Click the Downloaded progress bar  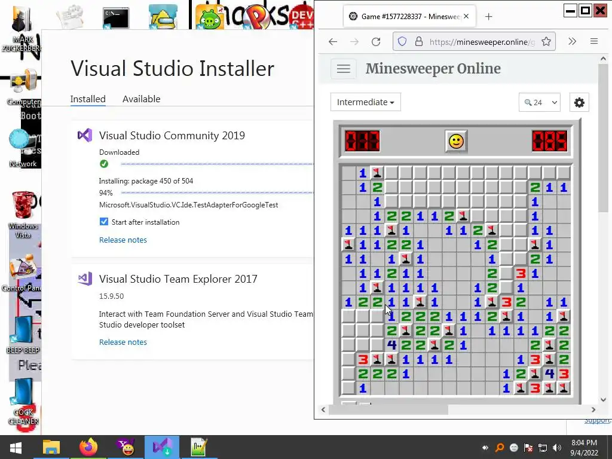[x=217, y=164]
